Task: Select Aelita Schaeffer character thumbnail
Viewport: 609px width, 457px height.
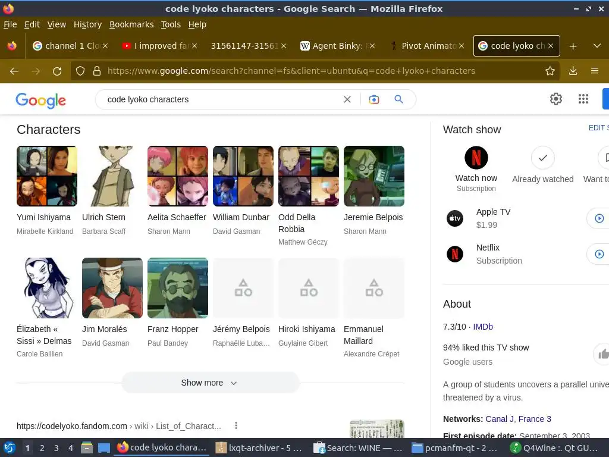Action: (178, 176)
